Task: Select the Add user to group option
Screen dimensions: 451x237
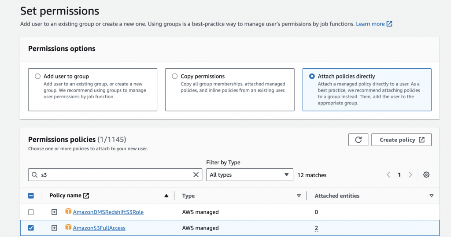Action: click(x=38, y=76)
